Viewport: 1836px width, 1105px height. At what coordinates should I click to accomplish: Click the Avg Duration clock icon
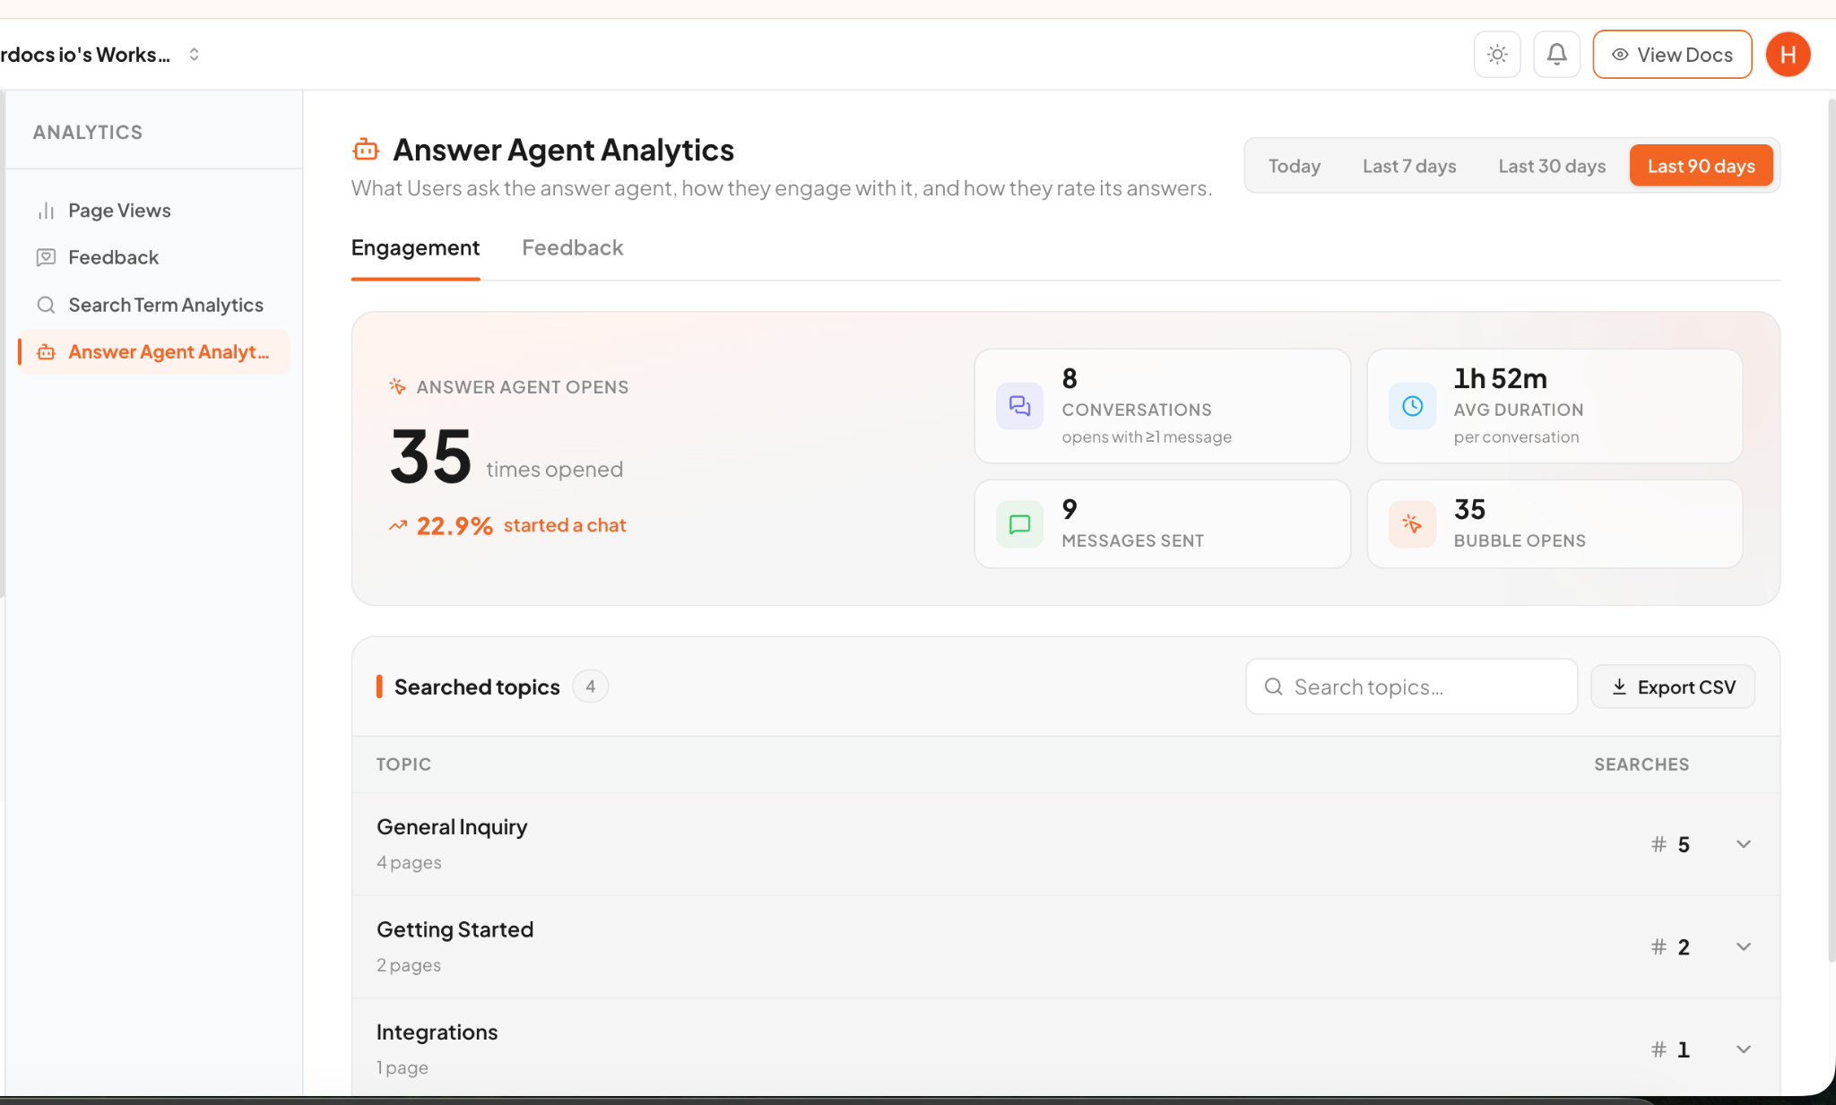1412,406
